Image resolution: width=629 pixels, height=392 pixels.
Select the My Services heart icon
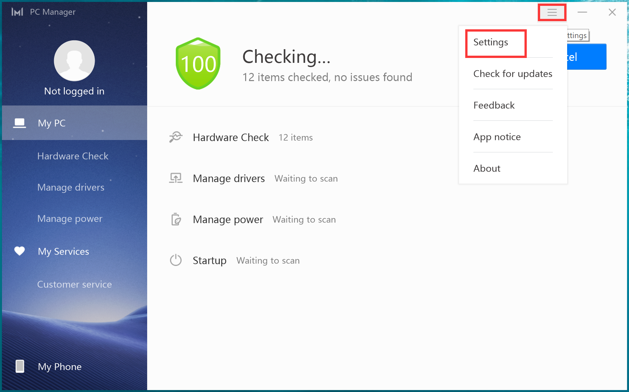point(20,251)
